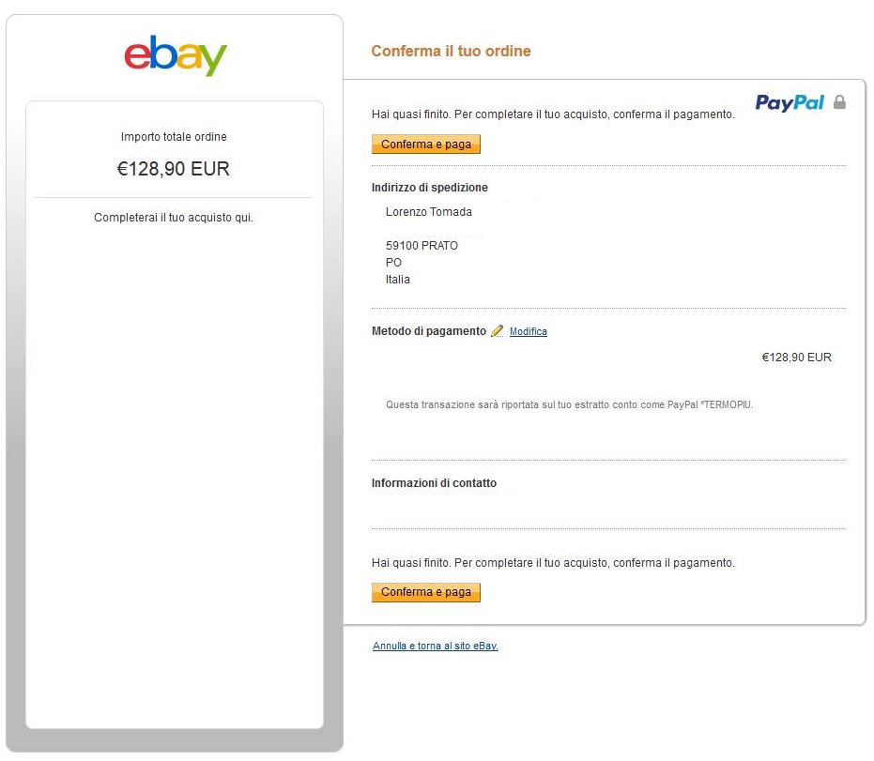This screenshot has width=874, height=761.
Task: Click the €128,90 EUR amount in payment method section
Action: (796, 358)
